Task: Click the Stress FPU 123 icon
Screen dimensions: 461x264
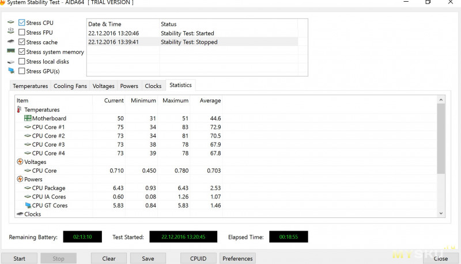Action: pyautogui.click(x=11, y=30)
